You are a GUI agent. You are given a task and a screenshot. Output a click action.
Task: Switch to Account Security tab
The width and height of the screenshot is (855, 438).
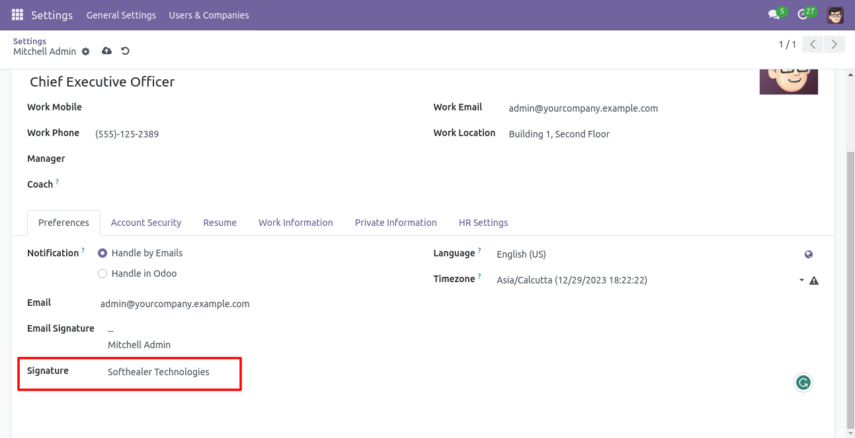coord(146,223)
